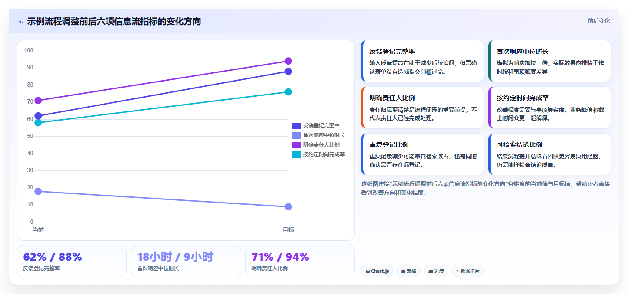628x294 pixels.
Task: Click the 反馈登记完整率 point at 当前 (62)
Action: point(38,116)
